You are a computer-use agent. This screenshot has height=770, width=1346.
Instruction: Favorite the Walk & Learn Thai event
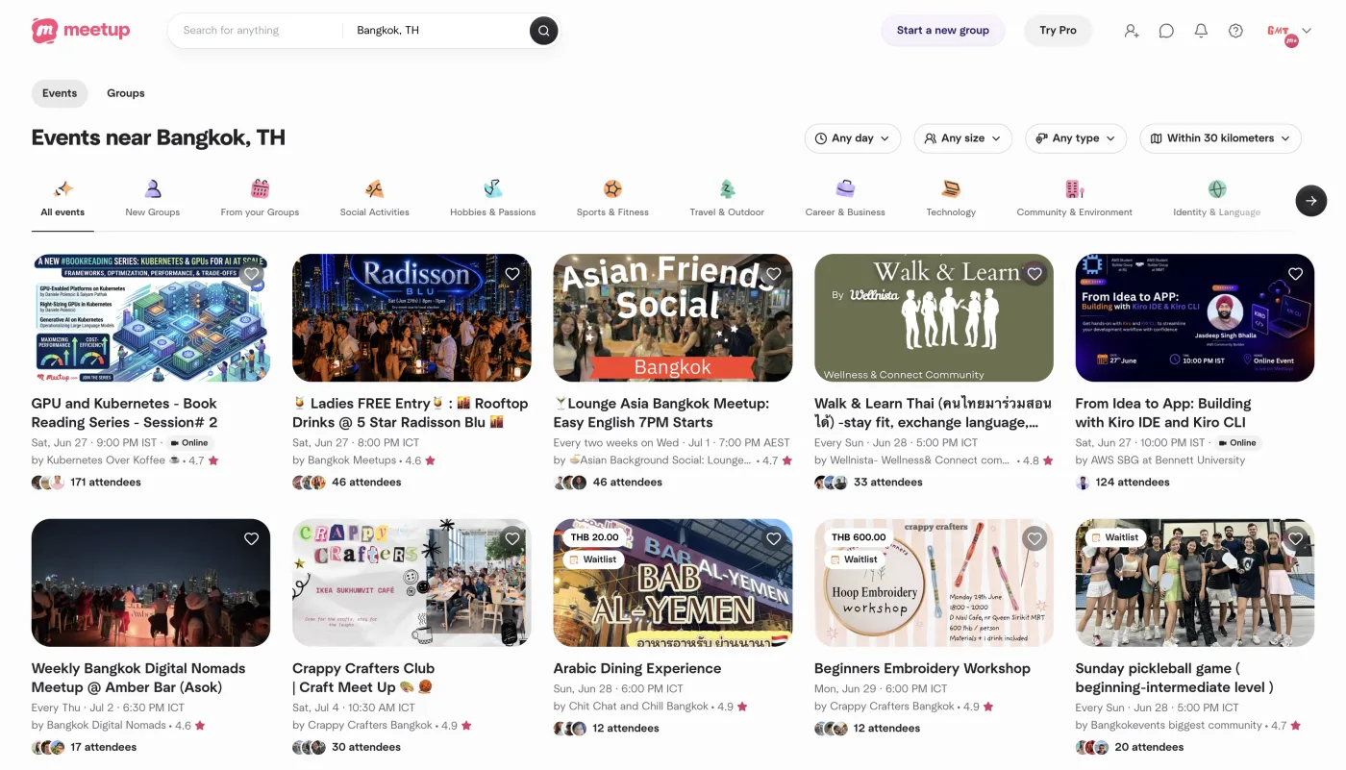(1034, 274)
